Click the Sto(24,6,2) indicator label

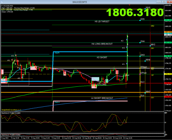click(x=11, y=135)
